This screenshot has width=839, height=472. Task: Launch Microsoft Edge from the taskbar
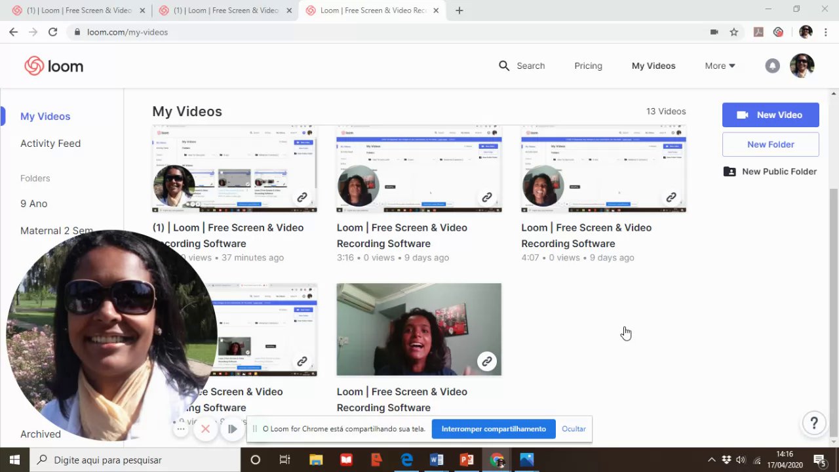pos(406,460)
